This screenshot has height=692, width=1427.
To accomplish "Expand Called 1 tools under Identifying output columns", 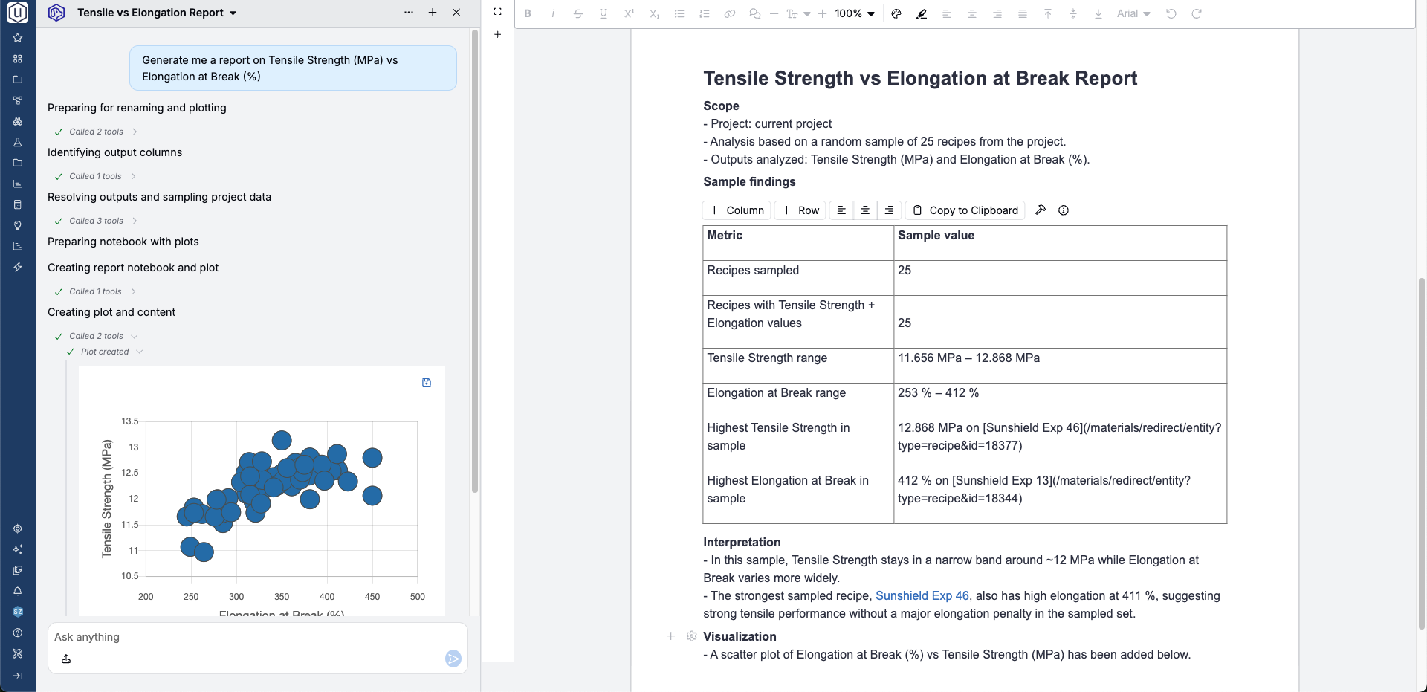I will 95,176.
